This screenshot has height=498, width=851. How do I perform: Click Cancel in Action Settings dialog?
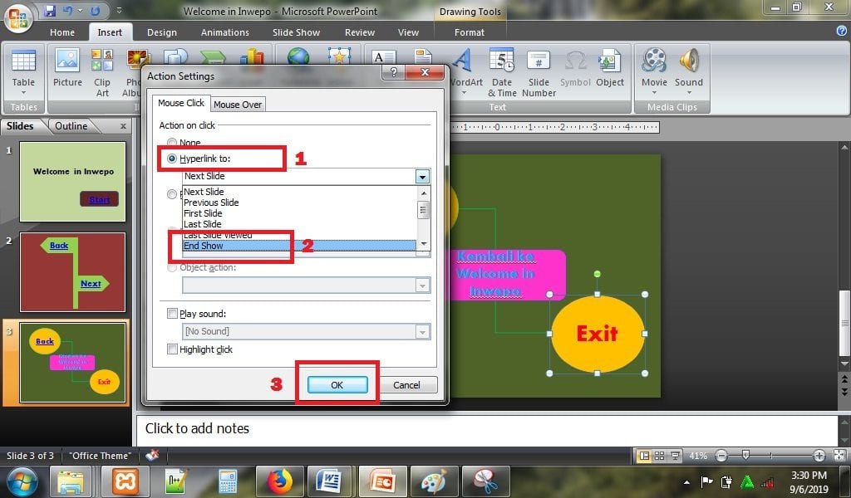[x=406, y=385]
